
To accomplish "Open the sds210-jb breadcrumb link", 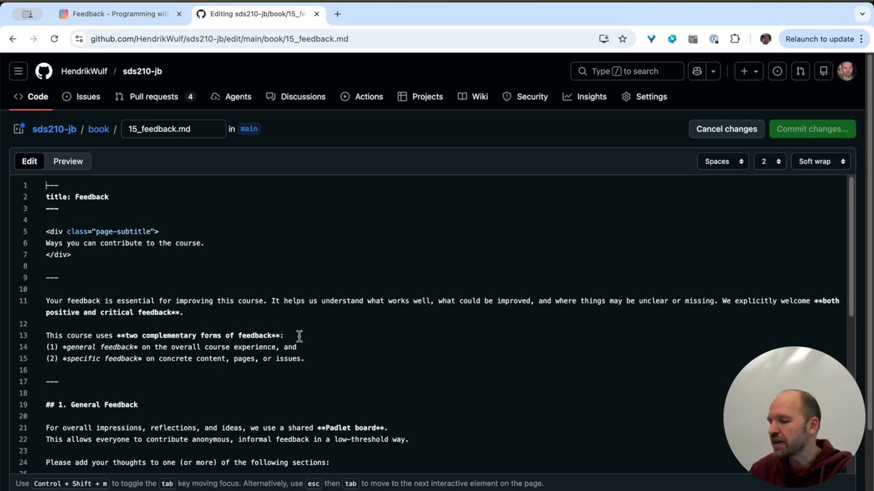I will pos(54,129).
